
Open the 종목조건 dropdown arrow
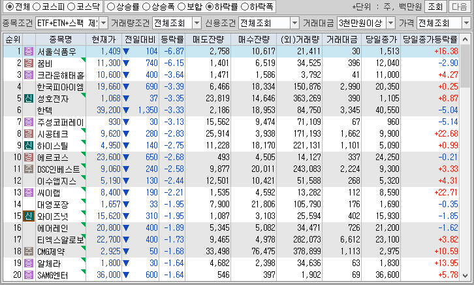click(103, 23)
